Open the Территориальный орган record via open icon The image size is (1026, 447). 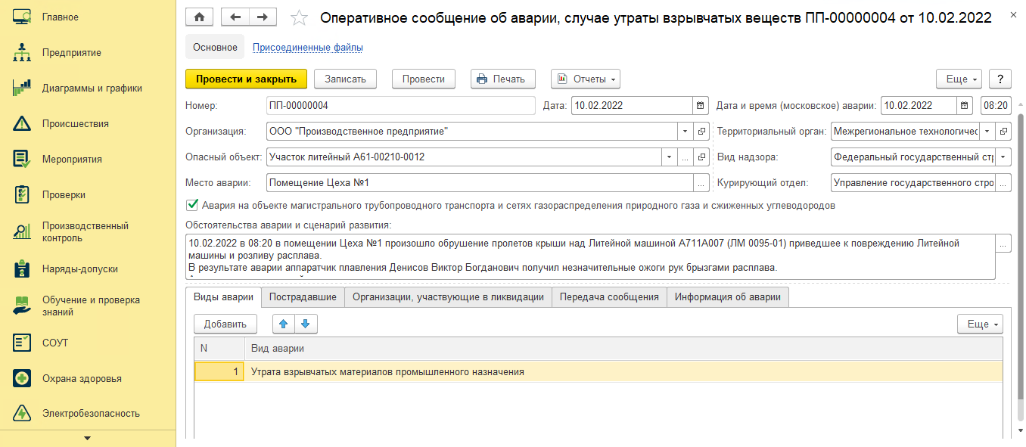click(x=1003, y=131)
